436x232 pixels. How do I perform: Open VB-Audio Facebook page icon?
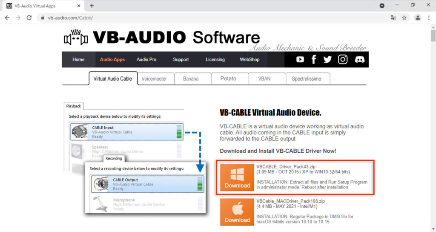314,59
